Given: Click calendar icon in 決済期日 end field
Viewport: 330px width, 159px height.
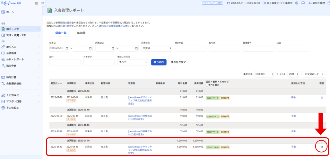Looking at the screenshot, I should [136, 48].
